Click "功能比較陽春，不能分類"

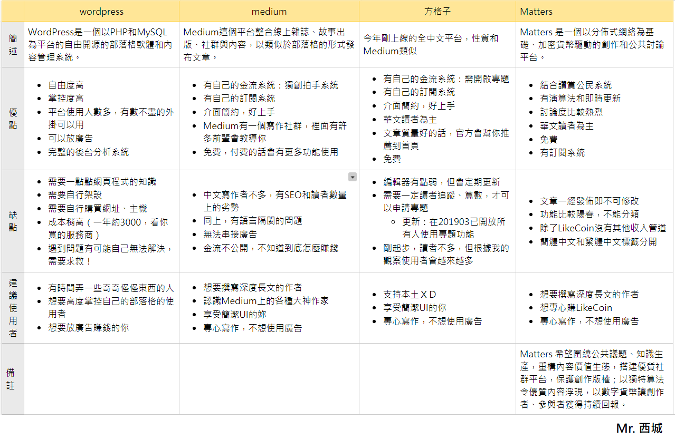[x=589, y=215]
